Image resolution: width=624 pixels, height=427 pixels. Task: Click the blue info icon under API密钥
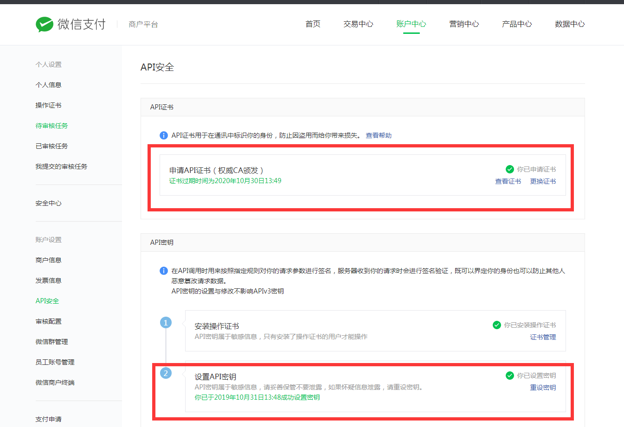point(164,271)
